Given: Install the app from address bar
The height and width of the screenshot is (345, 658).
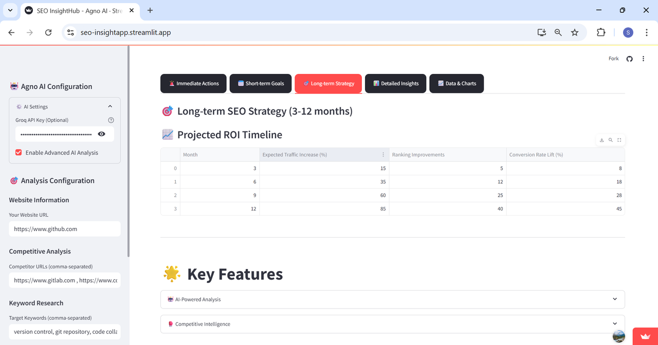Looking at the screenshot, I should coord(541,32).
